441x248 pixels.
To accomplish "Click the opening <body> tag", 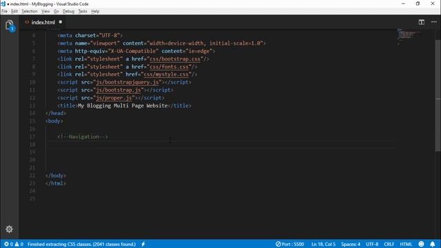I will 54,121.
